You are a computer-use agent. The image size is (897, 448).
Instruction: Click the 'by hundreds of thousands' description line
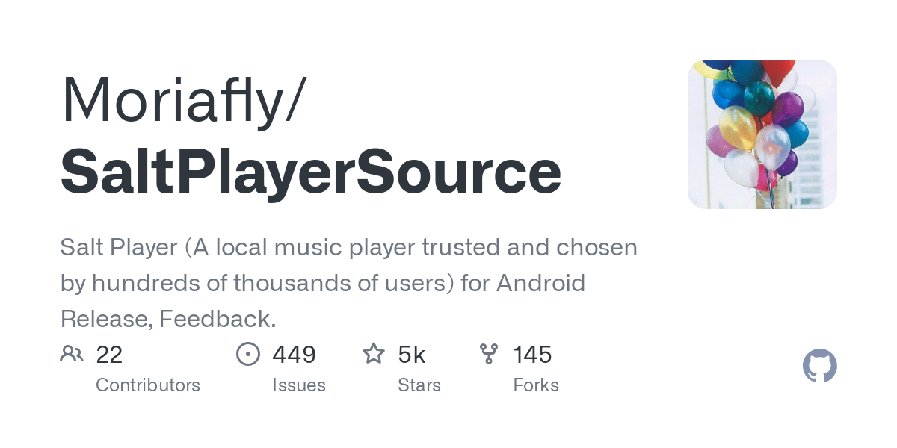[322, 283]
